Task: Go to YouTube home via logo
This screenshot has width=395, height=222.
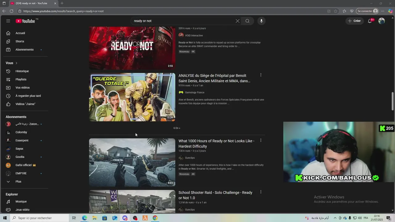Action: click(x=25, y=21)
